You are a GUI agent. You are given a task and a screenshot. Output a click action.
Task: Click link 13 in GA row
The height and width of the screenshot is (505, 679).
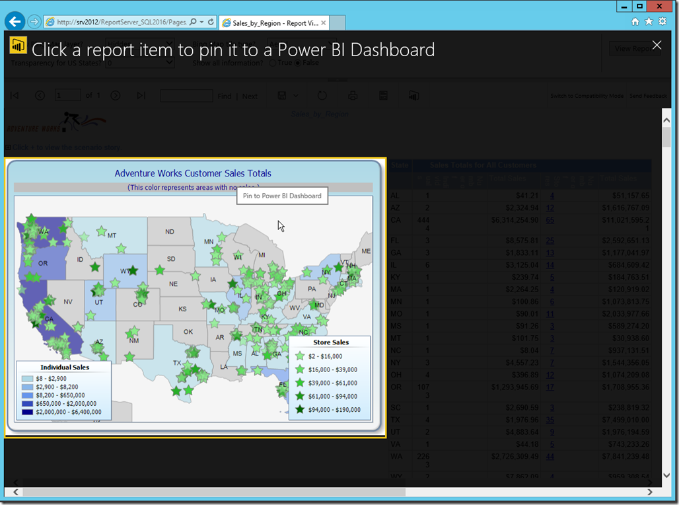coord(550,252)
